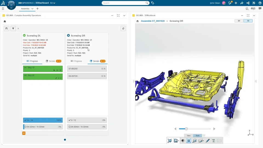Select the measure tape tool
The image size is (263, 148).
click(x=195, y=141)
